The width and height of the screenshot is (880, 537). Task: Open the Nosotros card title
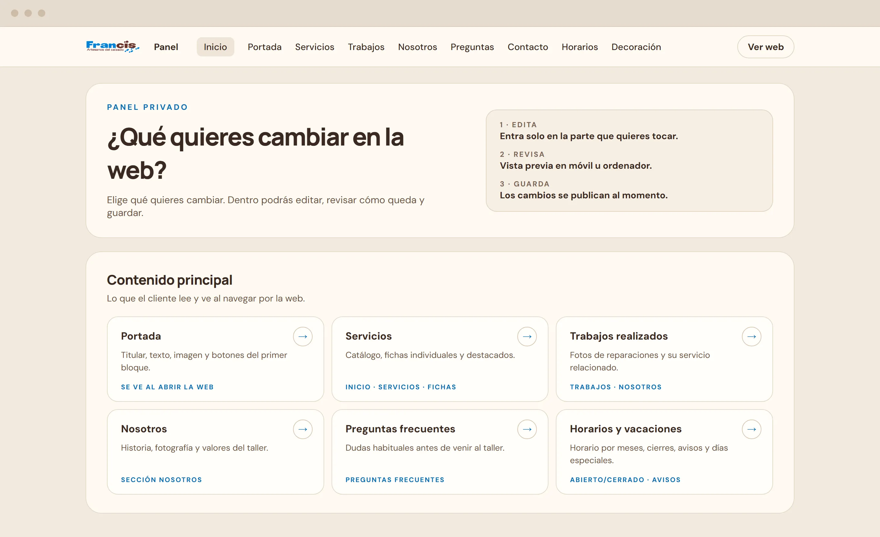point(144,429)
